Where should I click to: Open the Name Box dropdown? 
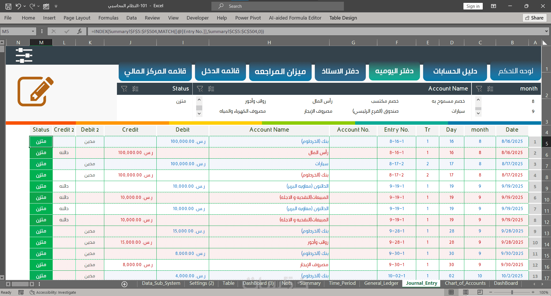click(x=33, y=31)
